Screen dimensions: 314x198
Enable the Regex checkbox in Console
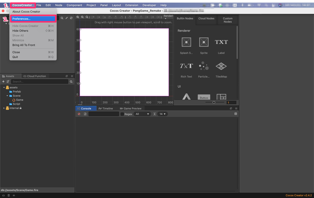(122, 114)
